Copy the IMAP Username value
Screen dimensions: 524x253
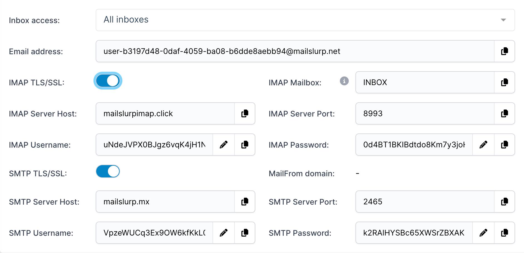(x=244, y=145)
